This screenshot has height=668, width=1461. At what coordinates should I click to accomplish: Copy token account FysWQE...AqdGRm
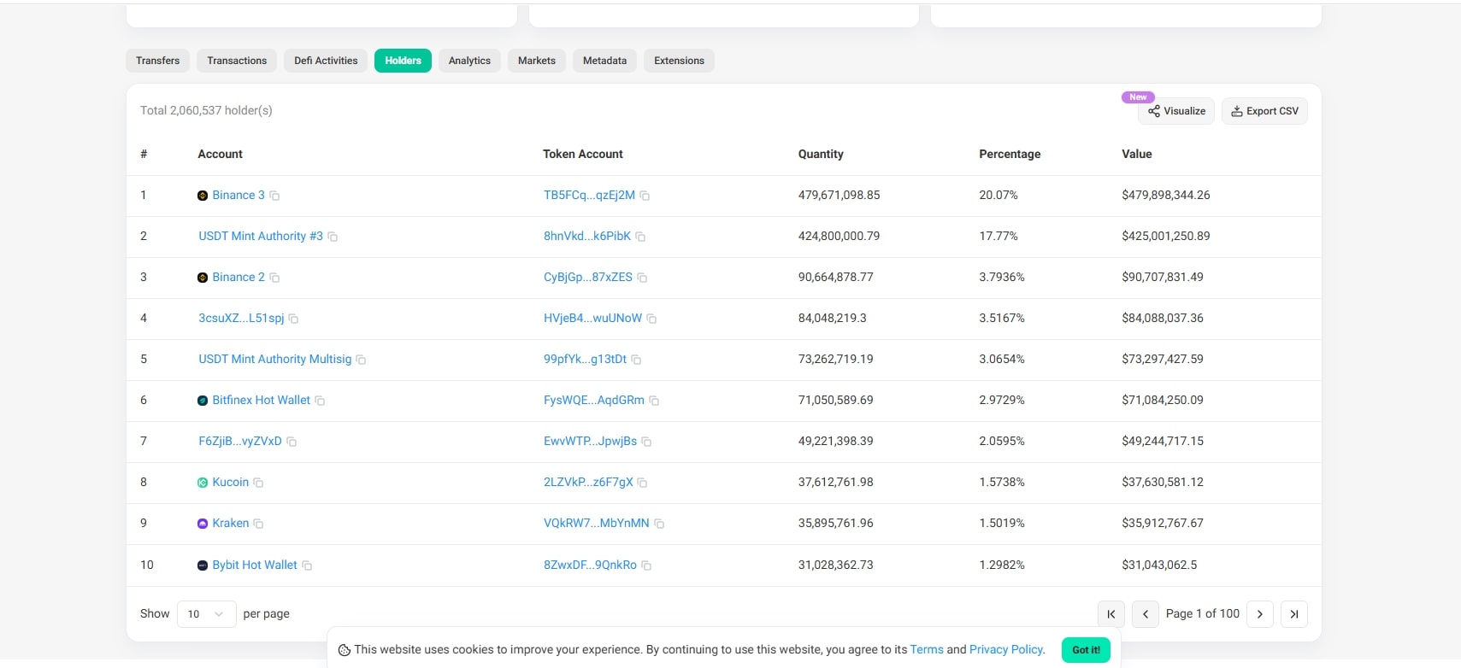click(x=654, y=401)
